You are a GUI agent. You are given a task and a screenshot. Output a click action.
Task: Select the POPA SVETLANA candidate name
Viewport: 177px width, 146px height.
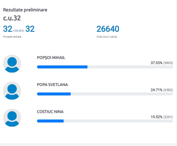(53, 85)
